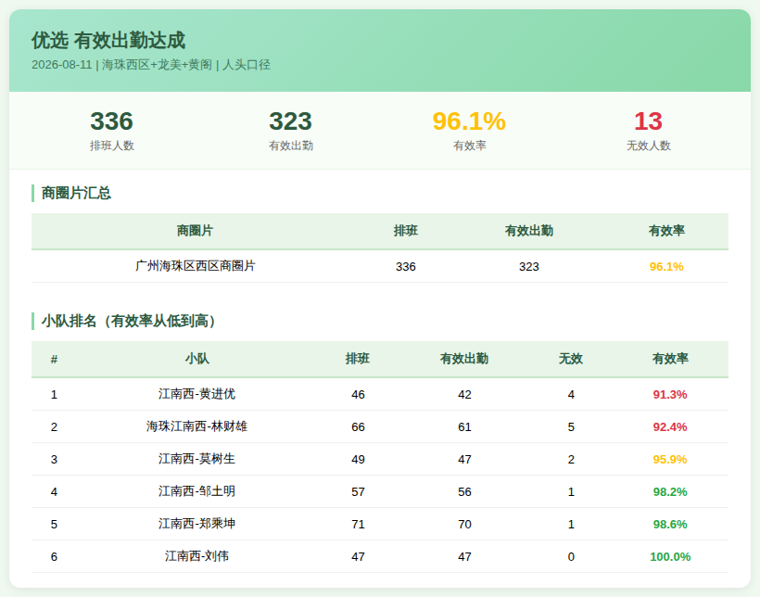Click the 57 排班 value for 邹土明
760x597 pixels.
pyautogui.click(x=358, y=492)
